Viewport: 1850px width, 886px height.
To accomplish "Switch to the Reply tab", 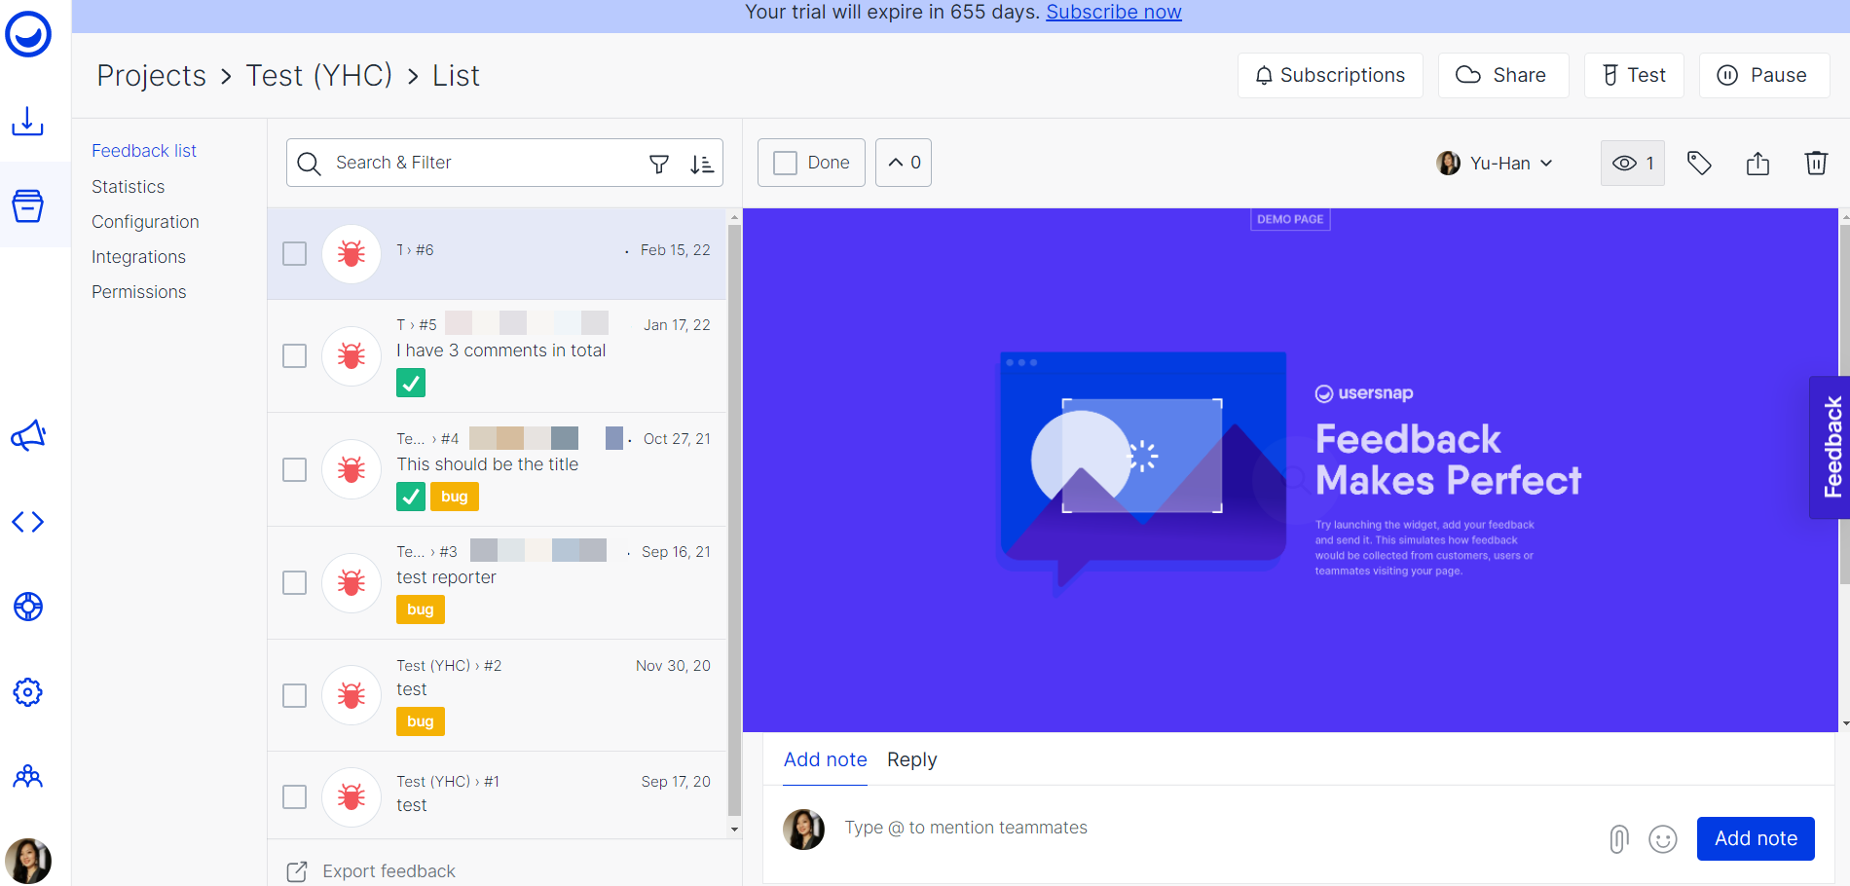I will 912,759.
